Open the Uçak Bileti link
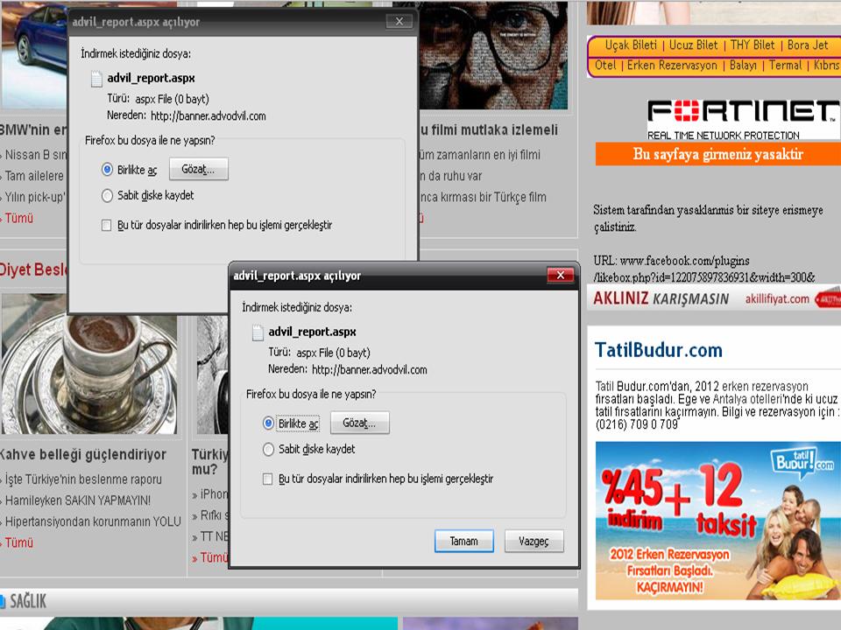 coord(630,45)
